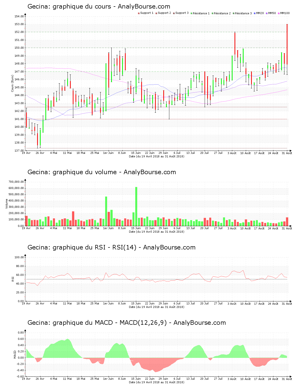This screenshot has height=389, width=301.
Task: Click the MM50 purple legend swatch
Action: click(x=267, y=13)
